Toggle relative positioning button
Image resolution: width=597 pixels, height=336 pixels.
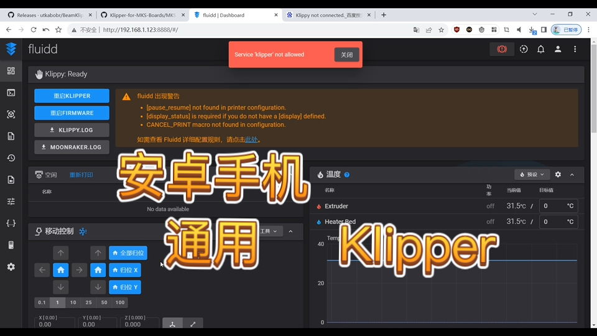(193, 324)
